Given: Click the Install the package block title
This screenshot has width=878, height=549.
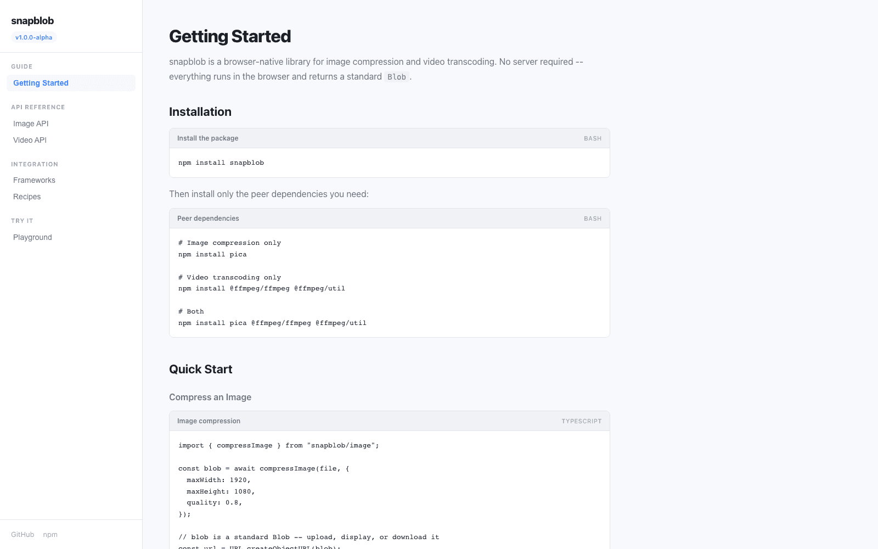Looking at the screenshot, I should pos(207,138).
